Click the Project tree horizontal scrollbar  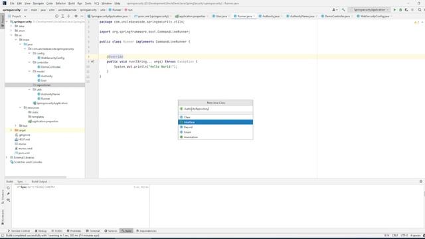36,177
